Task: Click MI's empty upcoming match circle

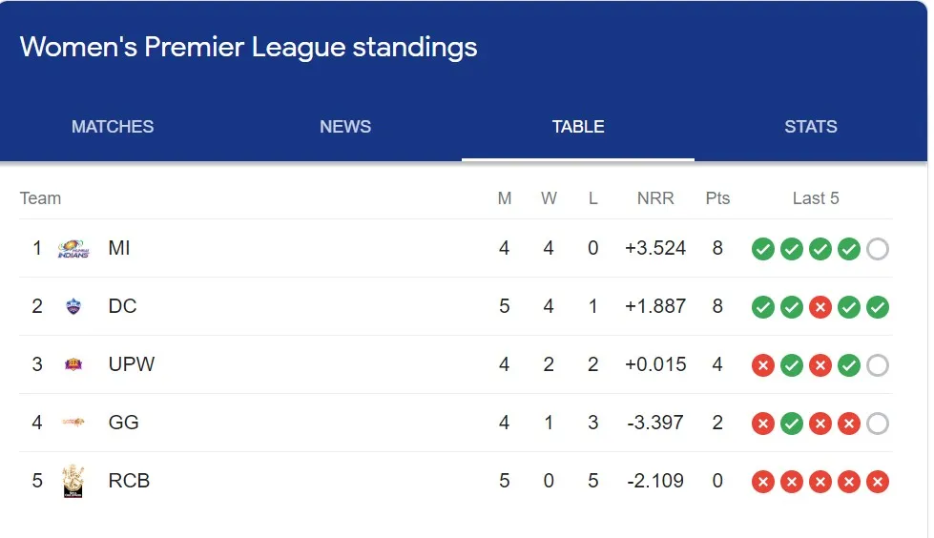Action: [x=878, y=249]
